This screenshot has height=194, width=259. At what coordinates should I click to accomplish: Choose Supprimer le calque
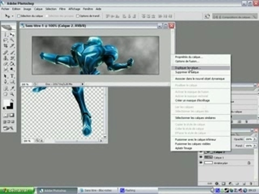(x=200, y=72)
